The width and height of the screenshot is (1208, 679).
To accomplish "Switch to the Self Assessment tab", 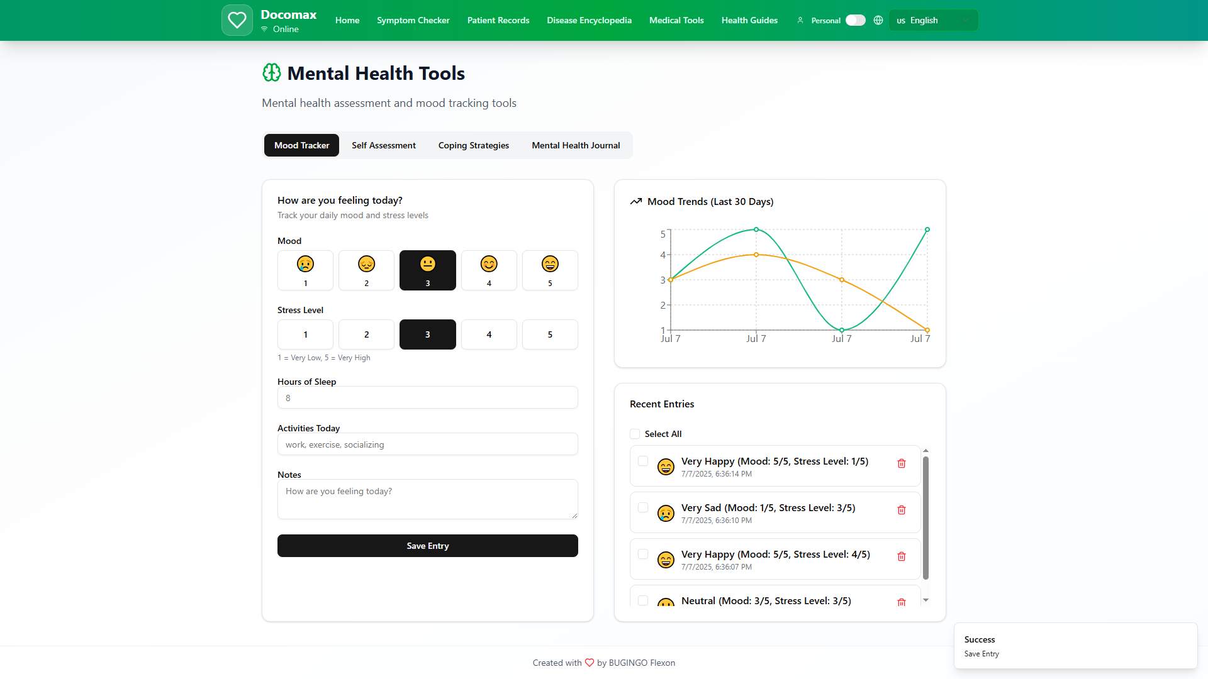I will click(x=383, y=145).
